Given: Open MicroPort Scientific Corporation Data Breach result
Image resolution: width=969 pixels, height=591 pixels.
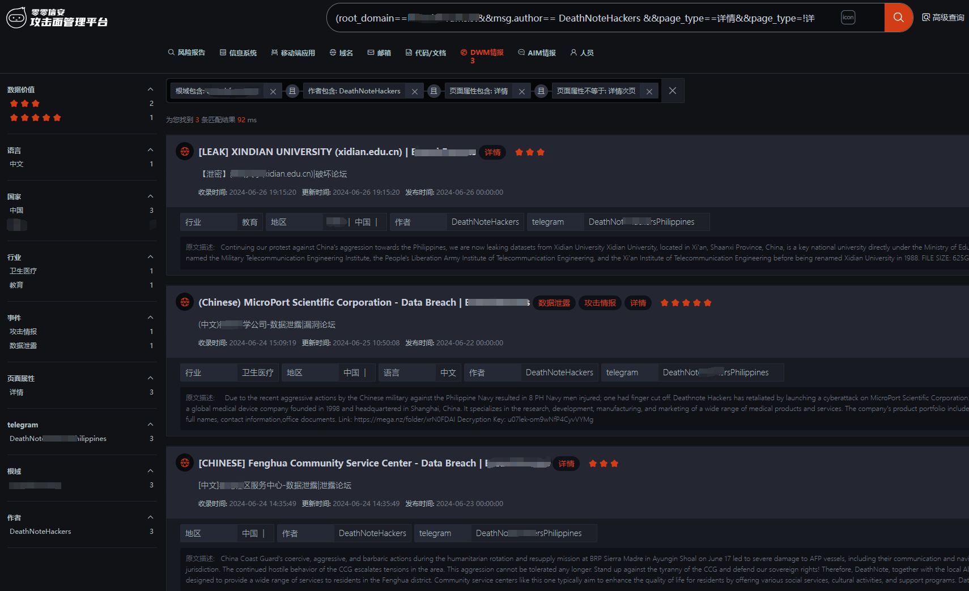Looking at the screenshot, I should click(x=327, y=302).
